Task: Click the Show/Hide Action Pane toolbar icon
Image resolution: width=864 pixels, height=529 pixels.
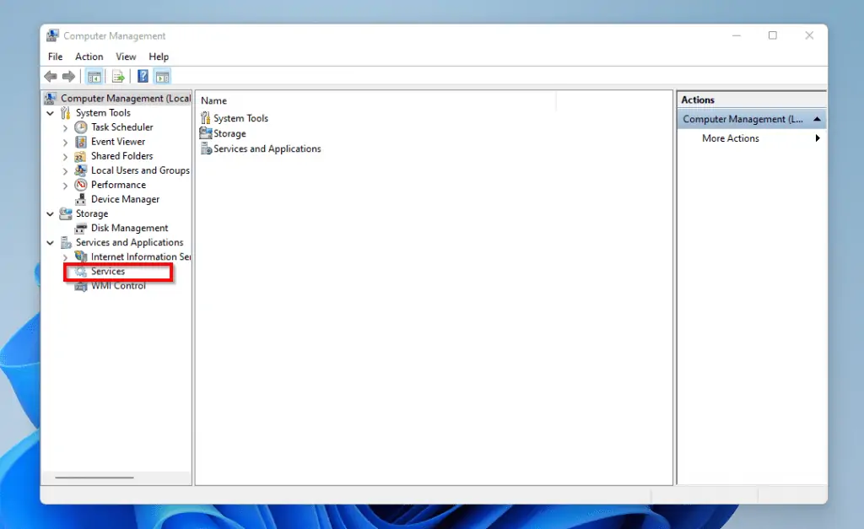Action: (162, 76)
